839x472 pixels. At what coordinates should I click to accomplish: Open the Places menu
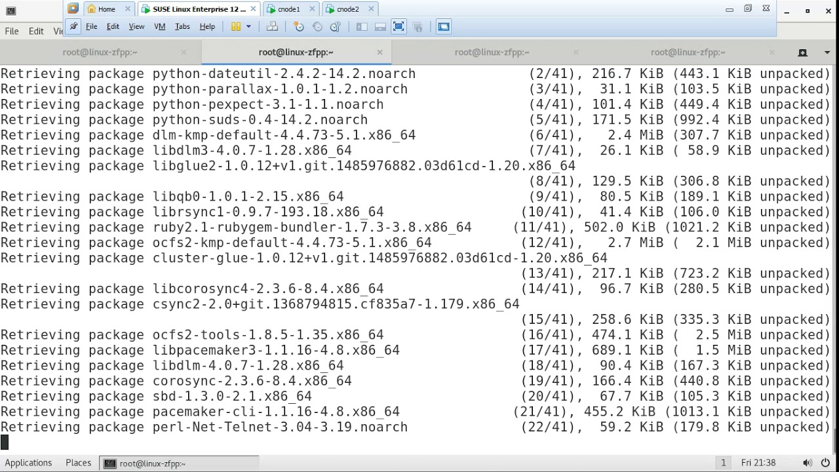[78, 463]
